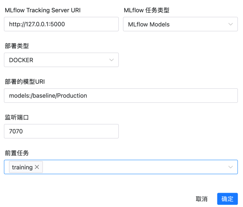Viewport: 243px width, 207px height.
Task: Click the 部署类型 chevron arrow
Action: tap(111, 60)
